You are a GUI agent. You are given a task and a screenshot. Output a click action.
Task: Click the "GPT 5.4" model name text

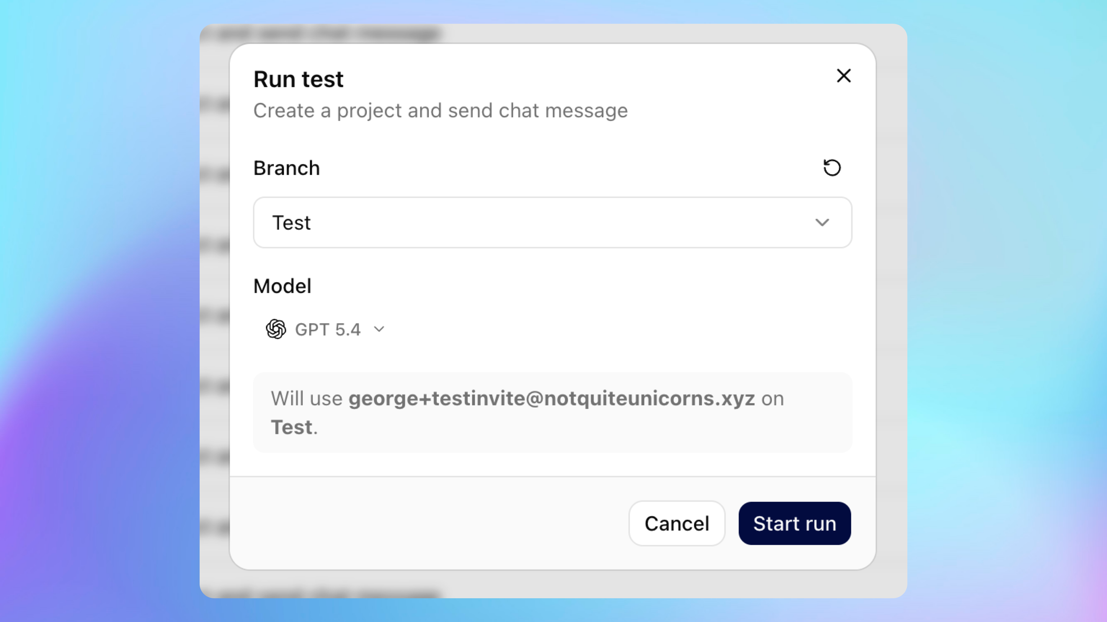coord(328,330)
